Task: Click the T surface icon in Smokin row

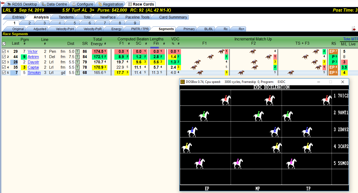Action: tap(77, 73)
